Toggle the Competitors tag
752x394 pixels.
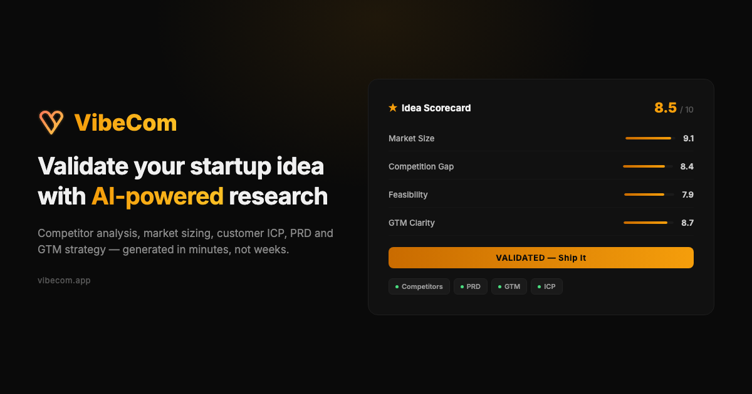(x=419, y=286)
